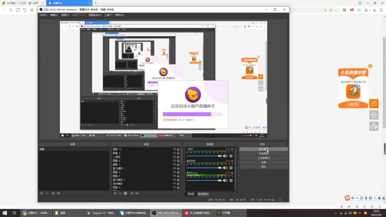Screen dimensions: 386x217
Task: Add a new source with the plus icon
Action: click(x=115, y=193)
